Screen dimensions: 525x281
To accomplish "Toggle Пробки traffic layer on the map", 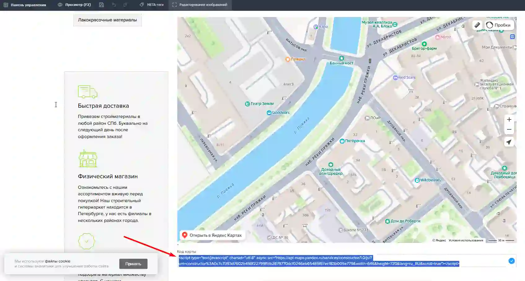I will point(498,25).
